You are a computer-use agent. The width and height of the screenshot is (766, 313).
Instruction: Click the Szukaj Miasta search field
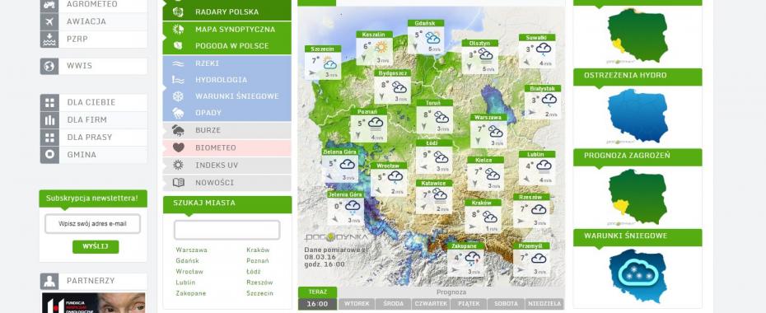point(227,230)
